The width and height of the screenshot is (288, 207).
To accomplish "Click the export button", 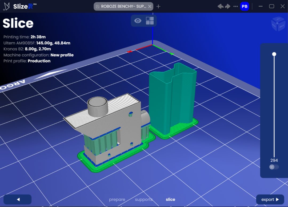I will tap(270, 199).
